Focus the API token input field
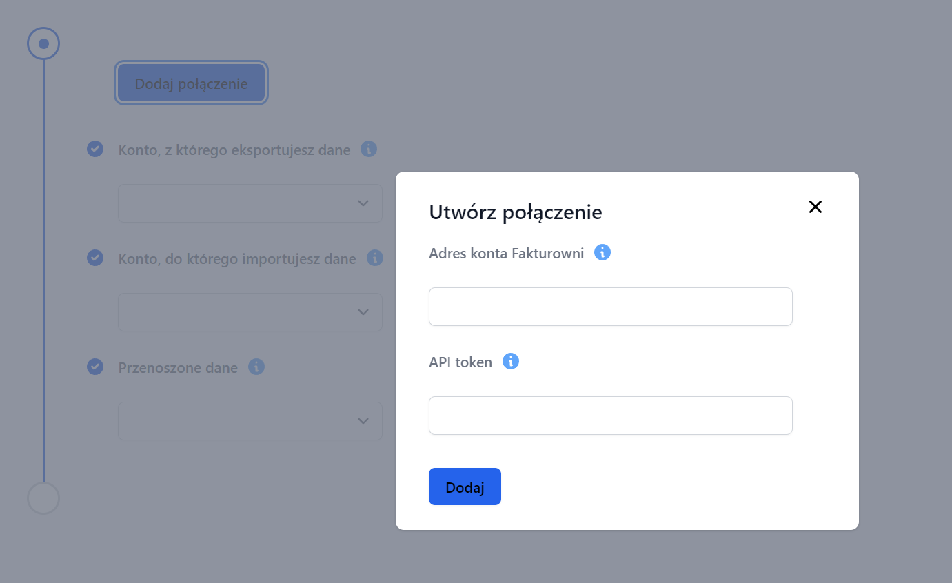Image resolution: width=952 pixels, height=583 pixels. click(x=610, y=416)
